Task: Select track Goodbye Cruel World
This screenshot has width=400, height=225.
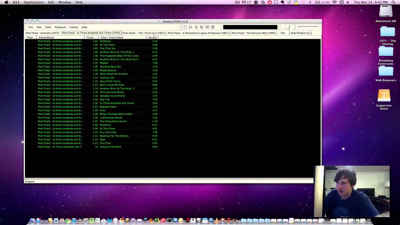Action: click(x=112, y=96)
